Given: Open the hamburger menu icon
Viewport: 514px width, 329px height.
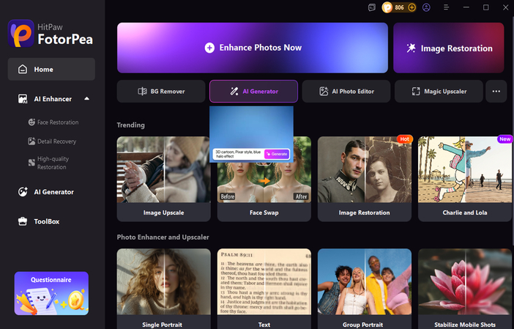Looking at the screenshot, I should (446, 7).
